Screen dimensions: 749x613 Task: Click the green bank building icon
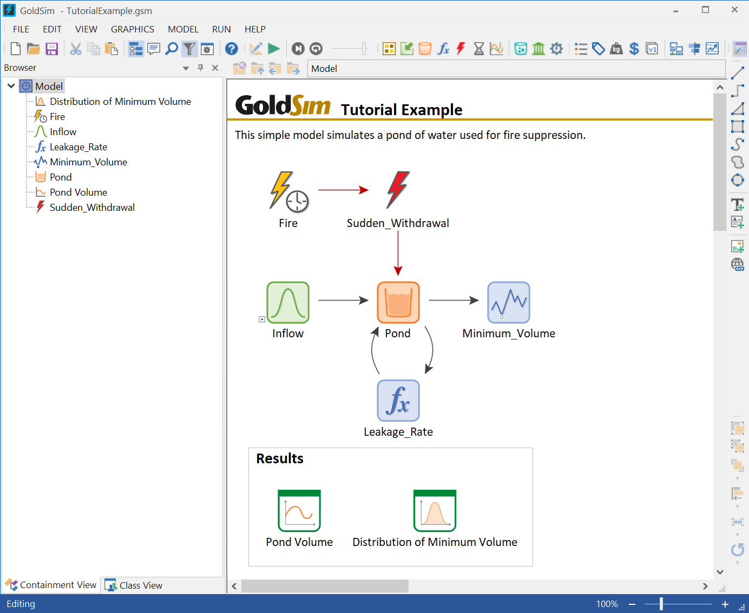(538, 49)
